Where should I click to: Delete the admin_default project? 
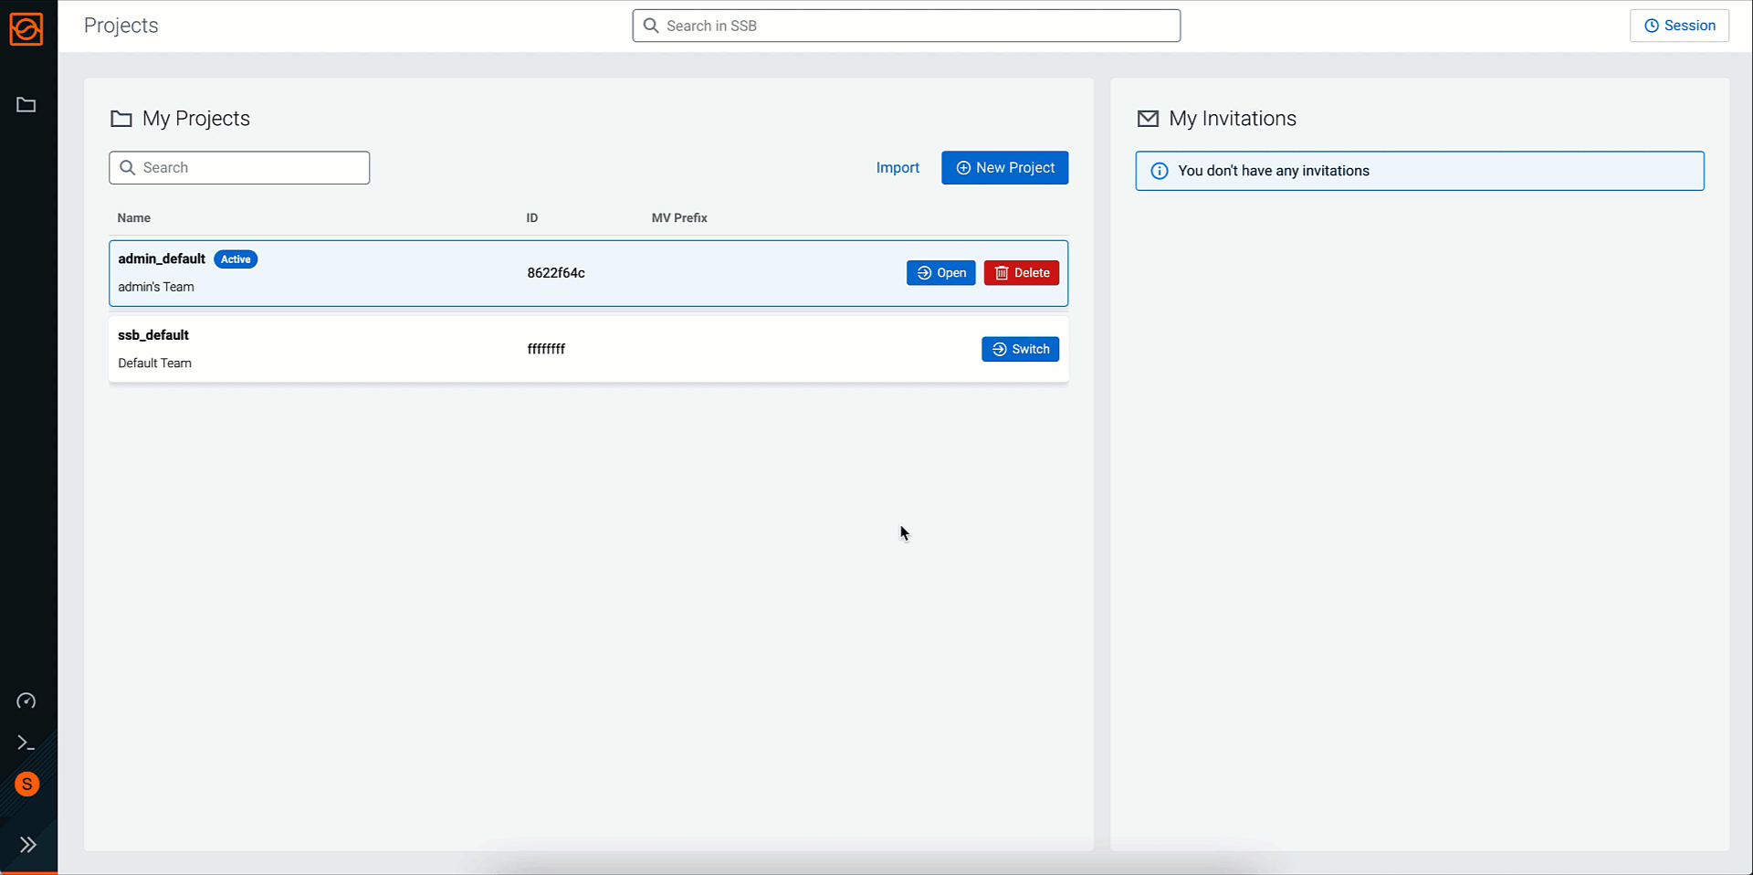click(x=1021, y=273)
